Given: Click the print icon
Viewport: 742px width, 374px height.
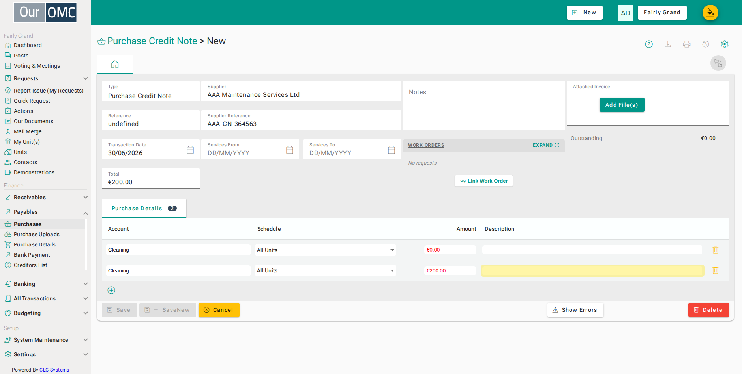Looking at the screenshot, I should pos(687,44).
